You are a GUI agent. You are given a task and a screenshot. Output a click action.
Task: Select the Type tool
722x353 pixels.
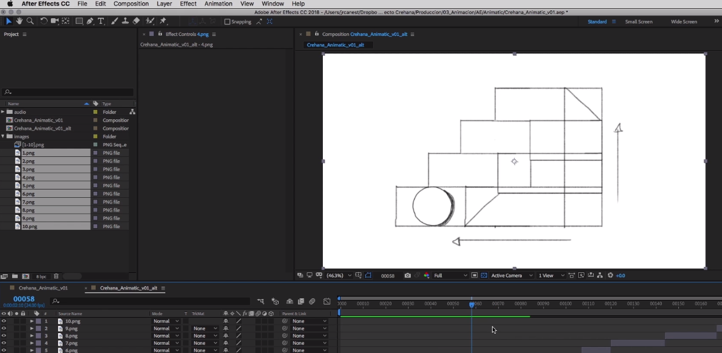(x=101, y=21)
